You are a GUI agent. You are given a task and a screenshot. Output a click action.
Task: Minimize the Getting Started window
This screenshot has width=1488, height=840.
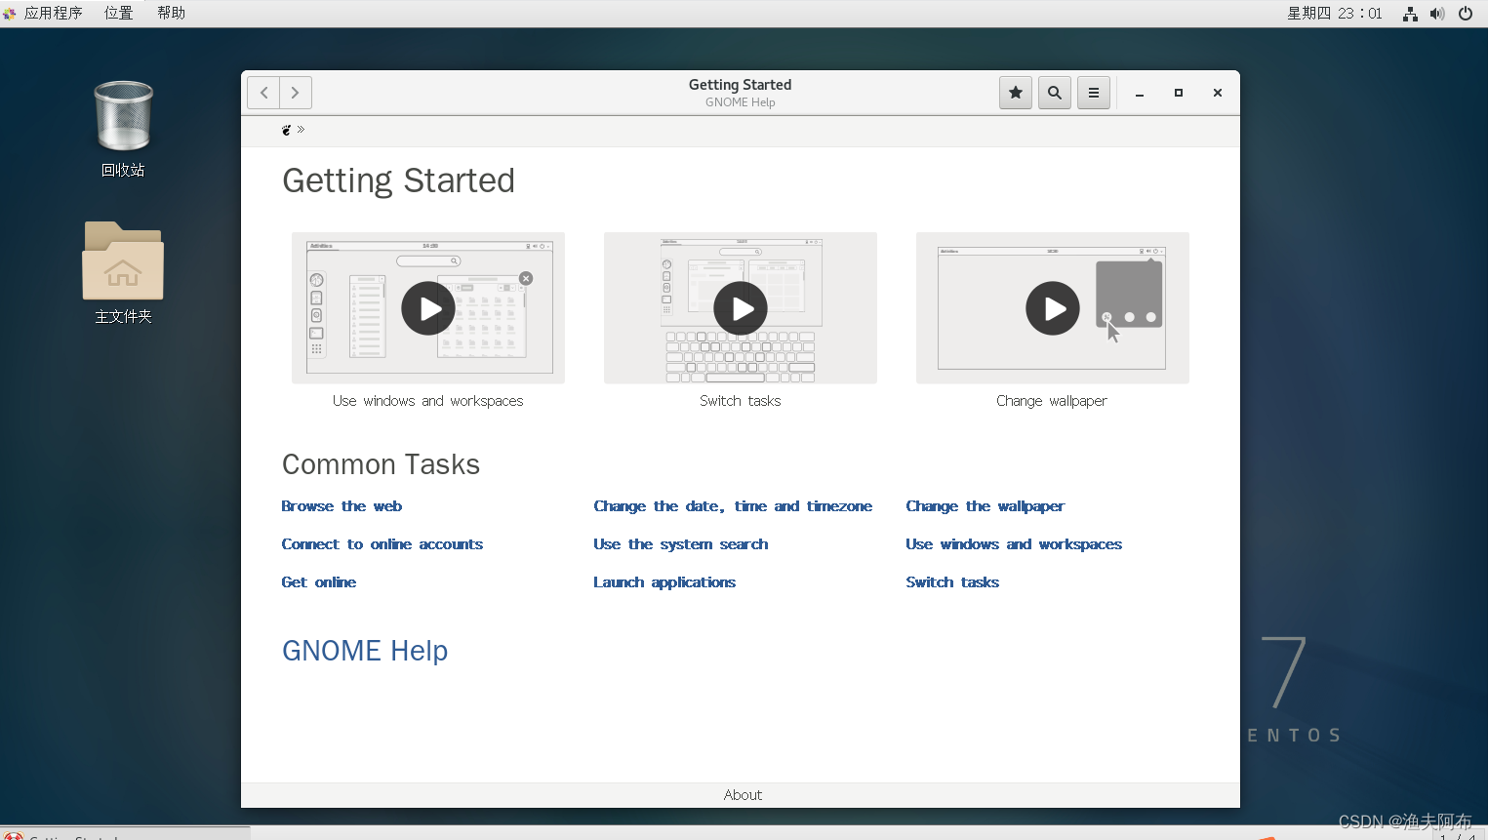click(x=1140, y=93)
